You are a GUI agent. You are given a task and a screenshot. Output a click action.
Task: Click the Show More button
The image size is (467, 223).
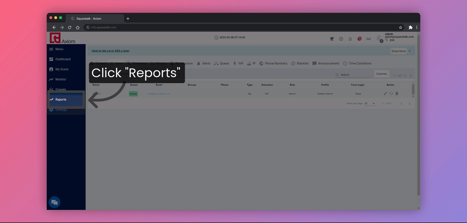(x=398, y=51)
